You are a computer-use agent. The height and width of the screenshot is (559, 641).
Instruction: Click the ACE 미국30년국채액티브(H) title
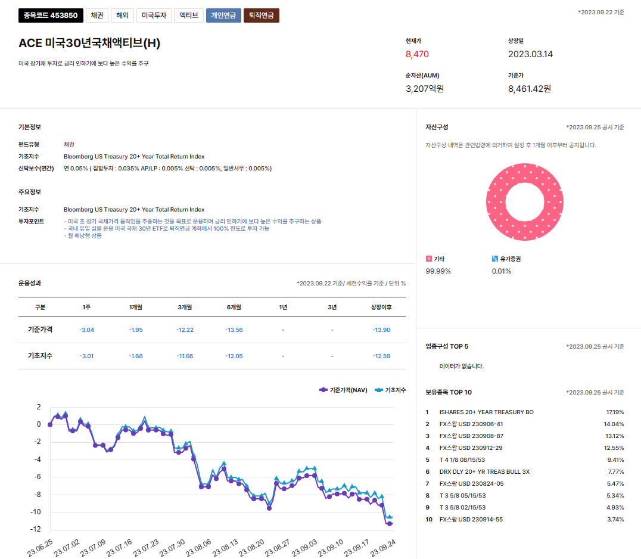pos(89,43)
